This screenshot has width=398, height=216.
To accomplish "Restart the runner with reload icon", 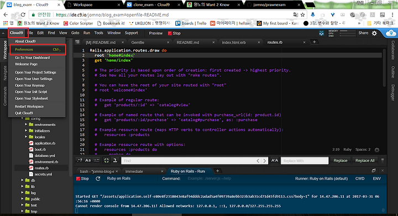I will tap(98, 178).
